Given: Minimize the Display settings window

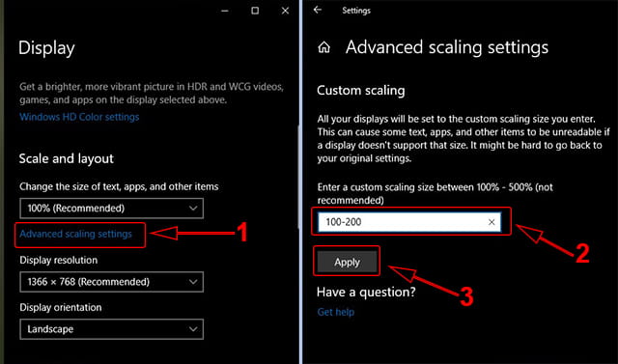Looking at the screenshot, I should pos(225,11).
